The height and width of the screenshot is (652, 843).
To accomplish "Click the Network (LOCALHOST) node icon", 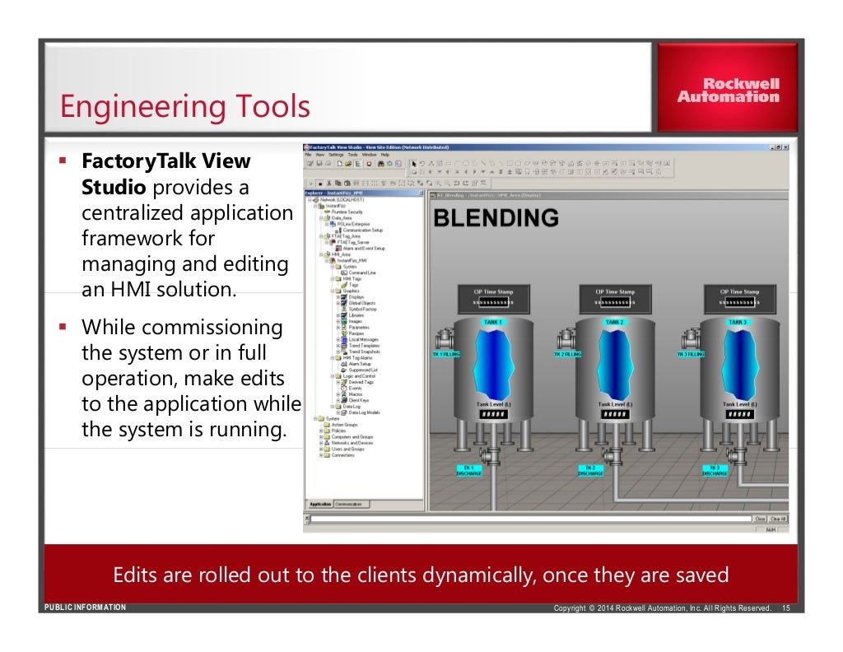I will 316,200.
